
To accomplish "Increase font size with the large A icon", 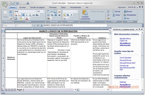I will tap(16, 15).
